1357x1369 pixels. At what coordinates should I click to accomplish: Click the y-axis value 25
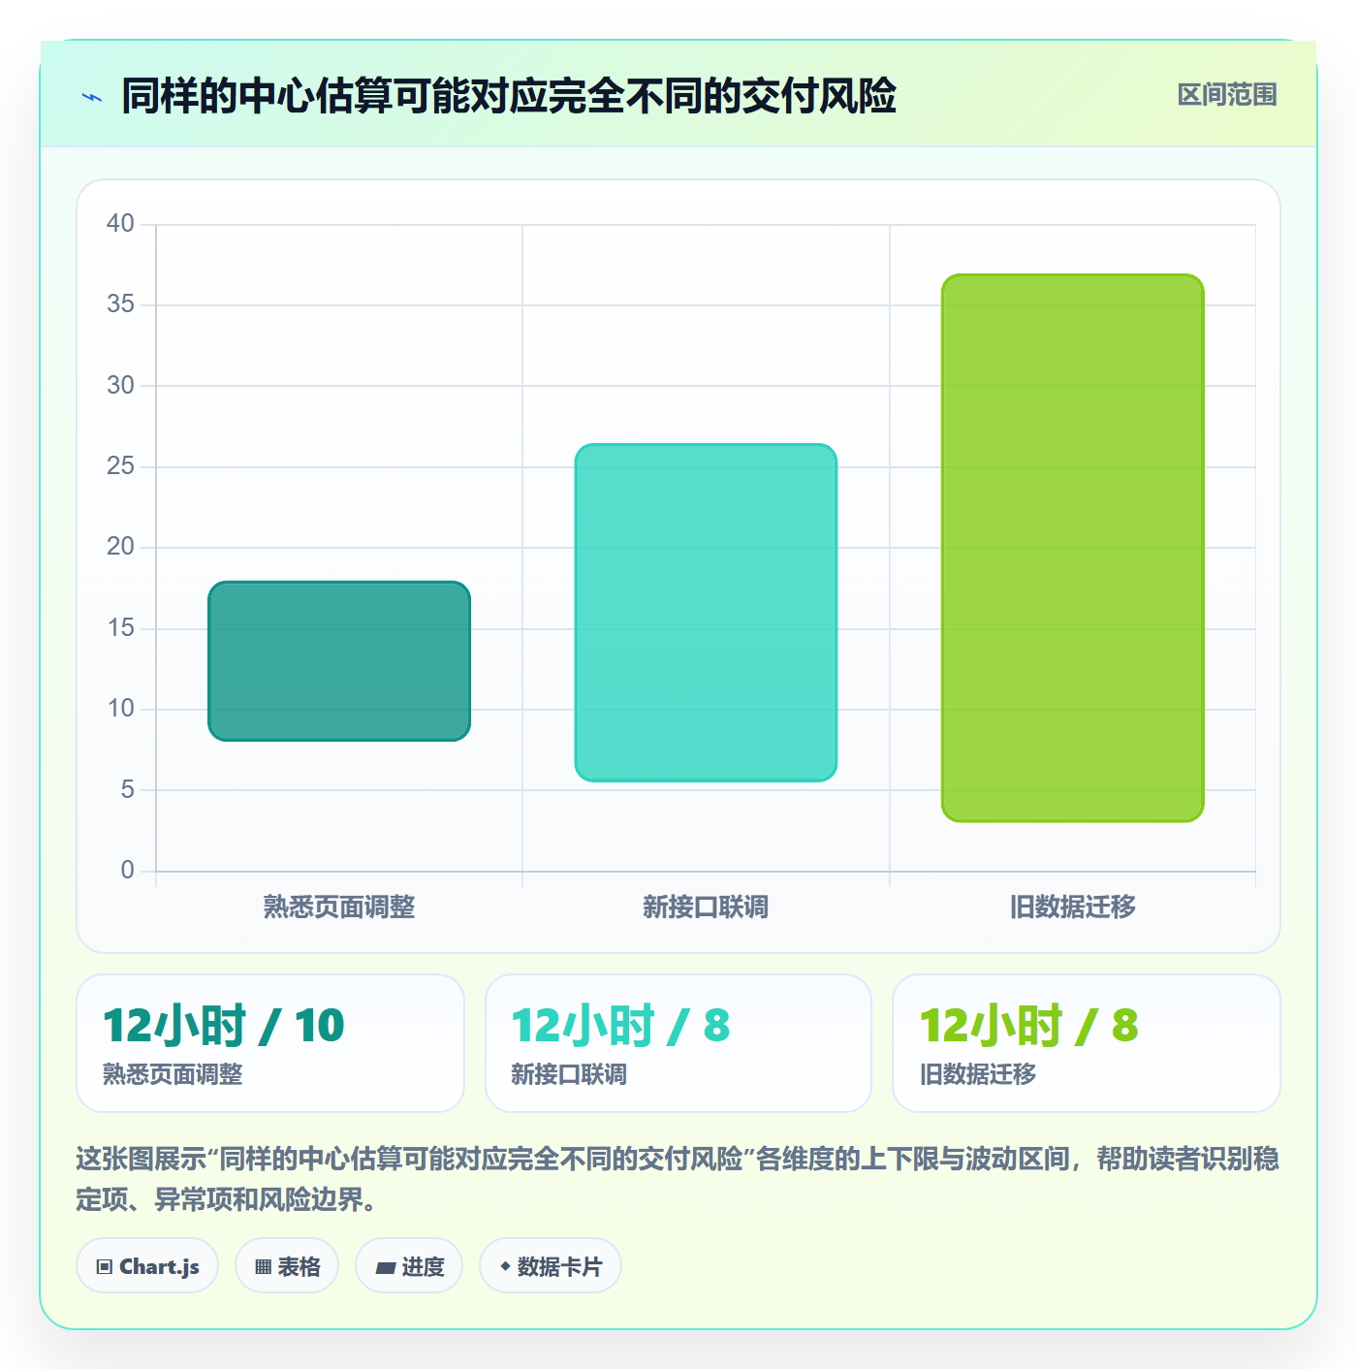coord(121,466)
